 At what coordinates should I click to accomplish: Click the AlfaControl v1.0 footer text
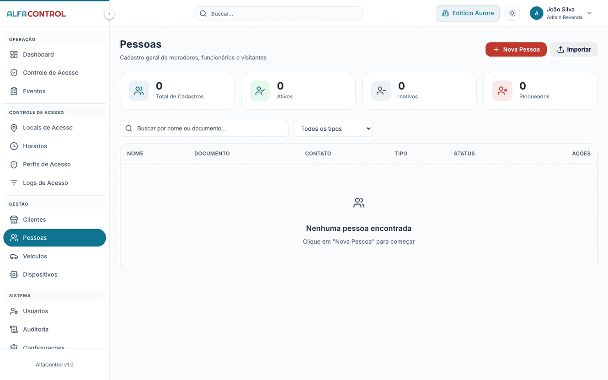click(54, 365)
